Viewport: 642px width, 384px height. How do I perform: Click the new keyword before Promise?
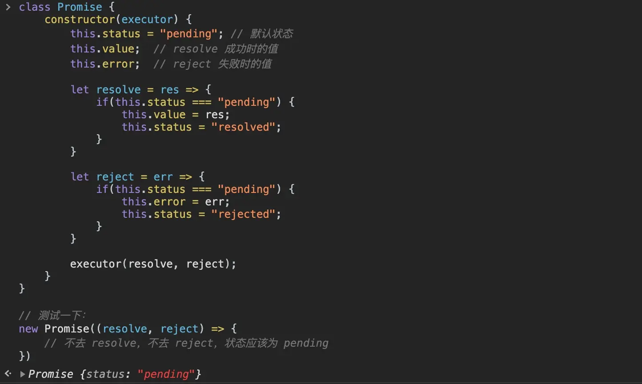(28, 329)
